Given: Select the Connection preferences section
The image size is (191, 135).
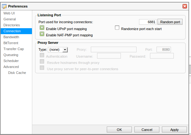Looking at the screenshot, I should 16,31.
